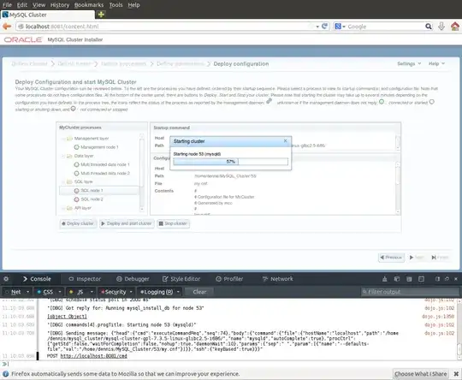Switch to the Style Editor tab
Viewport: 462px width, 380px height.
pyautogui.click(x=181, y=279)
